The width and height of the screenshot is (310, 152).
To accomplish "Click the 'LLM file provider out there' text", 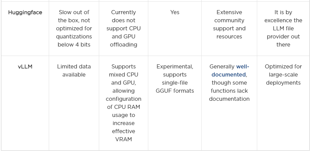I will click(283, 36).
